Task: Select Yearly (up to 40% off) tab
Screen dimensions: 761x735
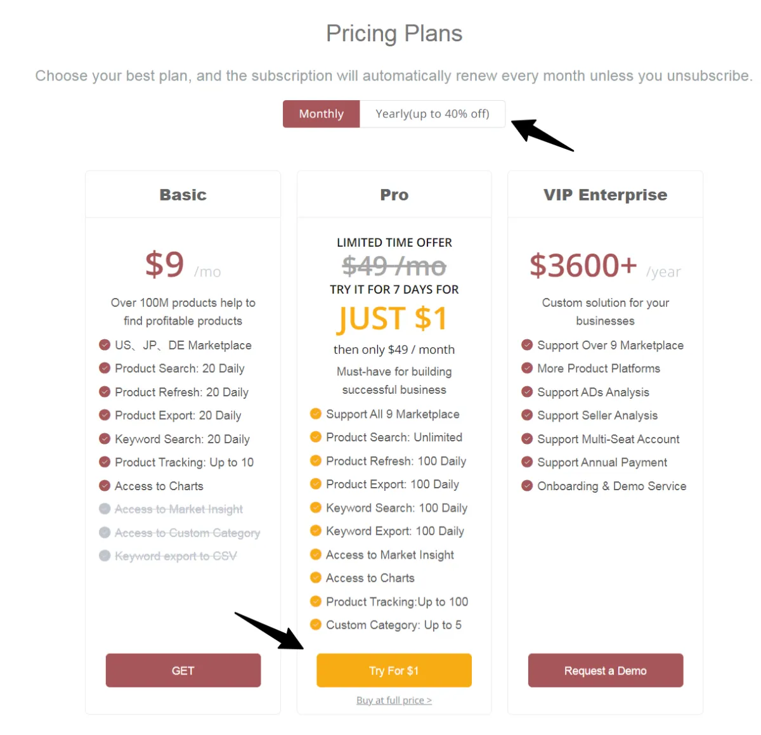Action: click(433, 114)
